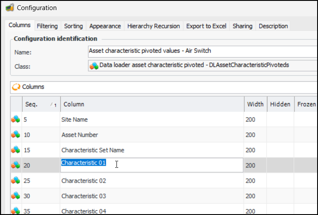Screen dimensions: 318x215
Task: Click the row icon beside Asset Number
Action: 16,135
